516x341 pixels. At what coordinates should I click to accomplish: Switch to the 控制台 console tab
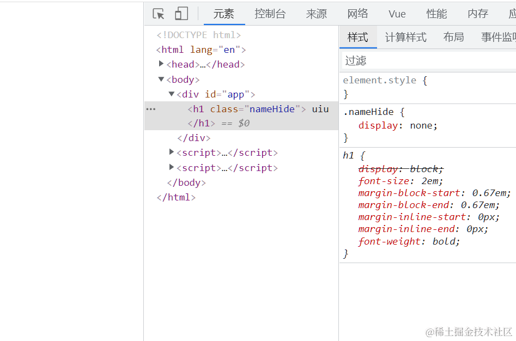[x=270, y=14]
